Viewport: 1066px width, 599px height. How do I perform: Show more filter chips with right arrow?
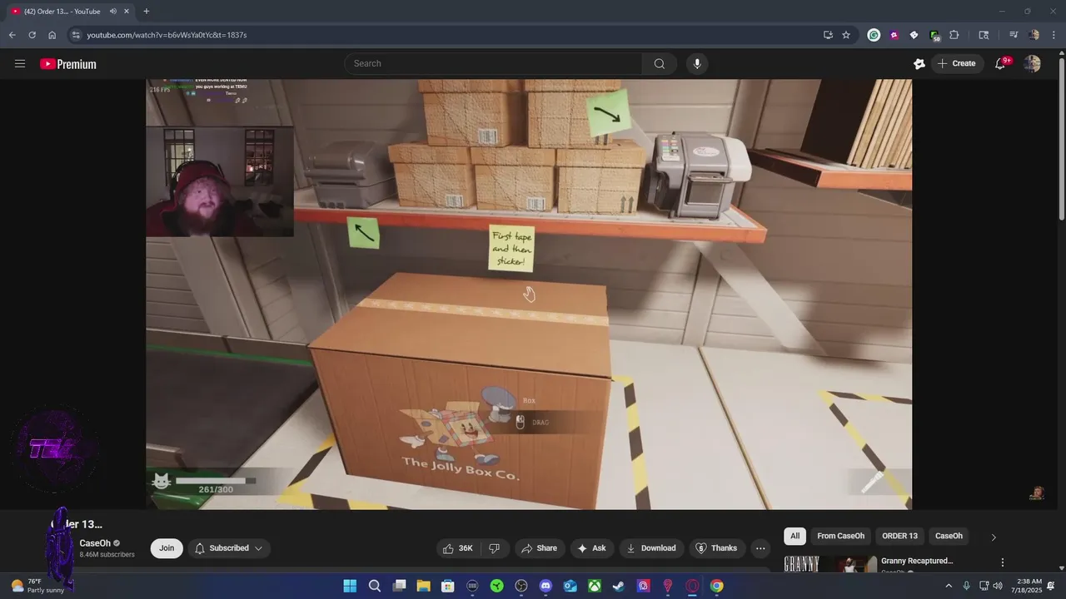(993, 537)
